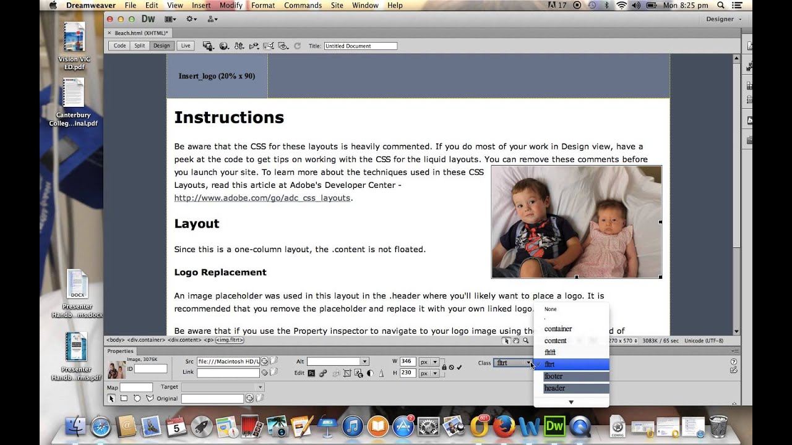Choose footer in class list
This screenshot has width=792, height=445.
coord(571,376)
